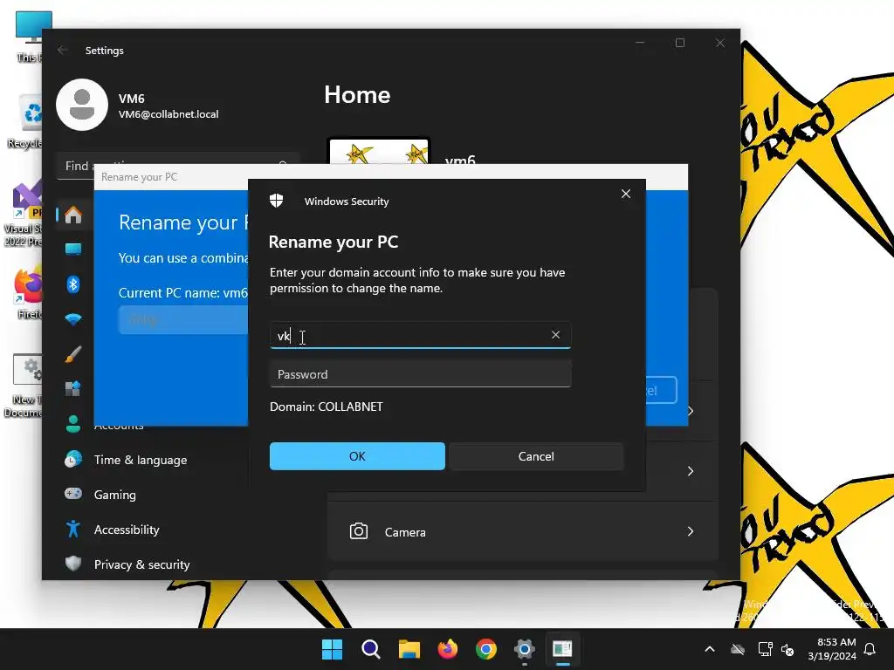Open the clock showing 8:53 AM
This screenshot has width=894, height=670.
831,649
